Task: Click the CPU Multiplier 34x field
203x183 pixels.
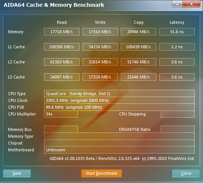Action: click(x=61, y=114)
